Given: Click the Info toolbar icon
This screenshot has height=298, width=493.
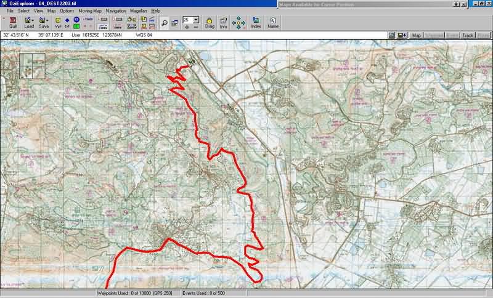Looking at the screenshot, I should 224,23.
